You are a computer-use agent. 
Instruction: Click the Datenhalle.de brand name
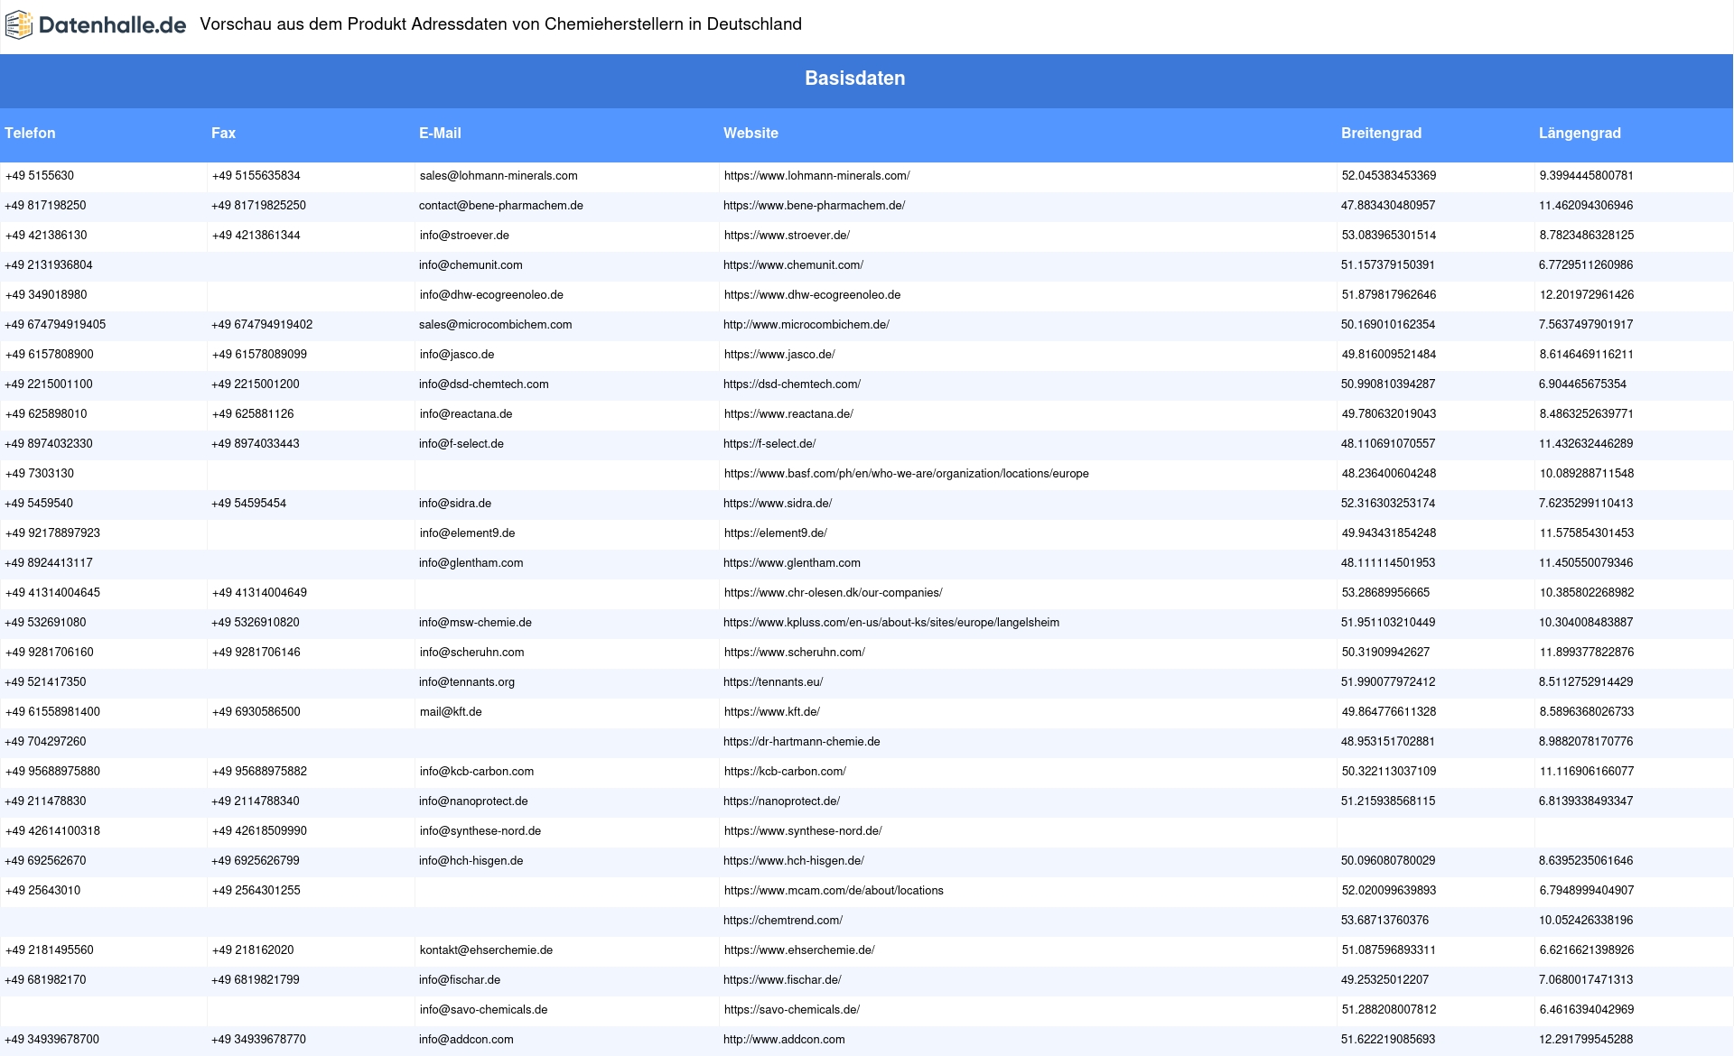coord(112,25)
